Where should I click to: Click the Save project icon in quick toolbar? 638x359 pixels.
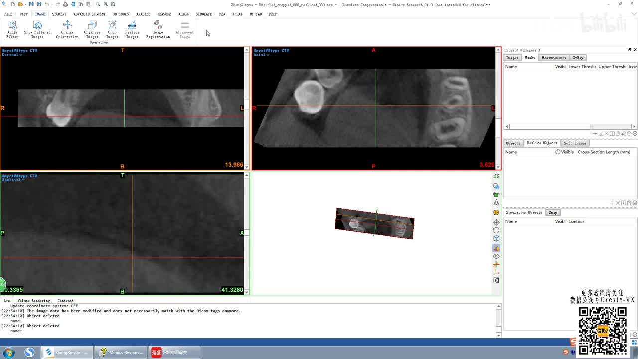(31, 4)
